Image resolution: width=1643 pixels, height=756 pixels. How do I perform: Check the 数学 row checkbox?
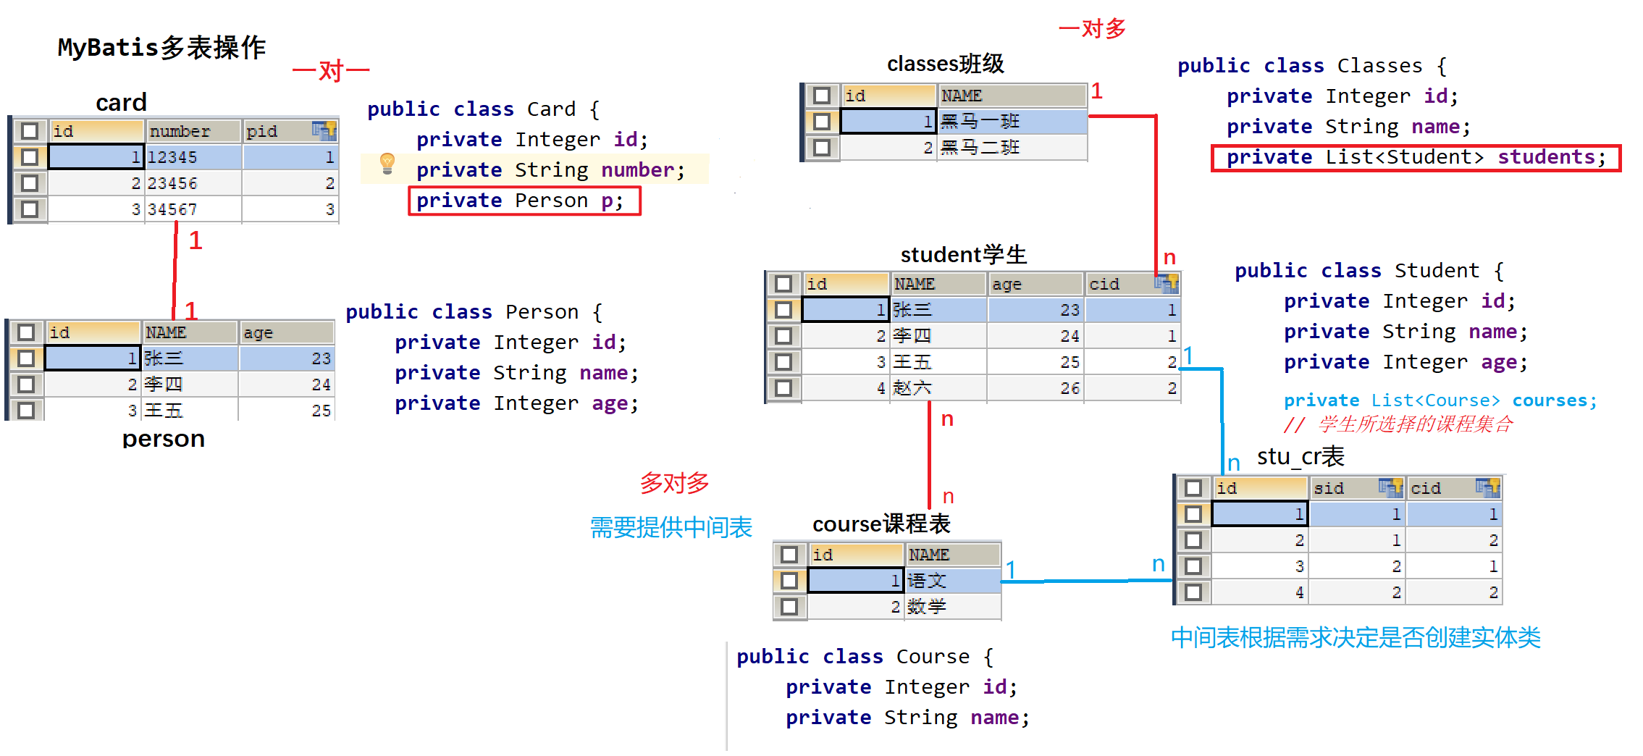(789, 607)
